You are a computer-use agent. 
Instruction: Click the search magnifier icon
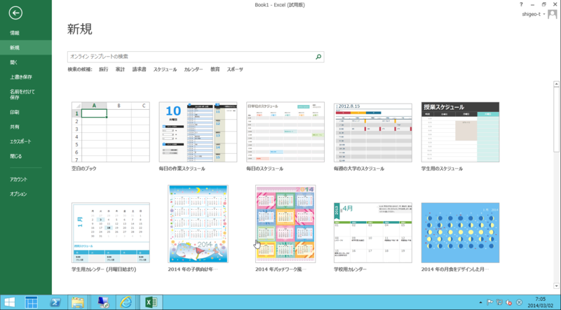point(318,57)
